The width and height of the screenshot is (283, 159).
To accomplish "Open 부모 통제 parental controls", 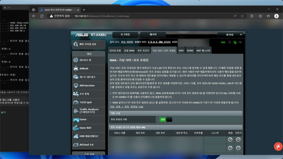I will [x=89, y=94].
